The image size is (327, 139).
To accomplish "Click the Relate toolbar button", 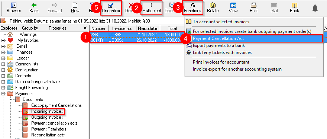I will (213, 8).
